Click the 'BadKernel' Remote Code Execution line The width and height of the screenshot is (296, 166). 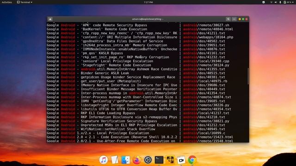tap(97, 29)
